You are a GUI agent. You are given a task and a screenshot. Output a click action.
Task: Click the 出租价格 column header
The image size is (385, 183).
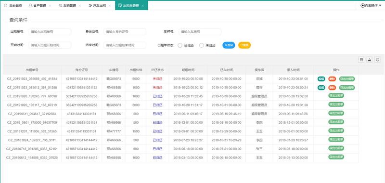(x=136, y=70)
